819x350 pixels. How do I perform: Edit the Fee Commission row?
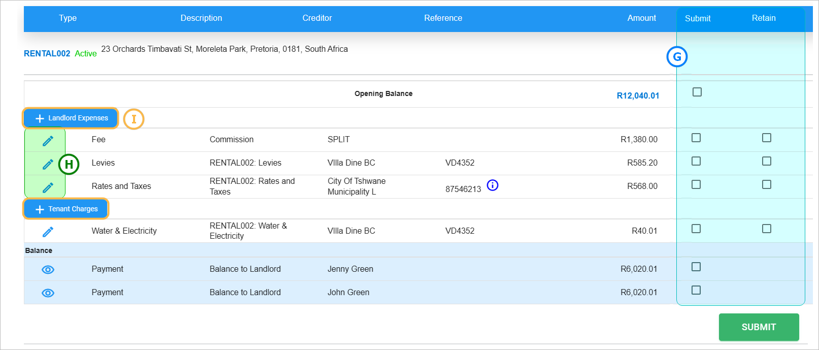(48, 141)
